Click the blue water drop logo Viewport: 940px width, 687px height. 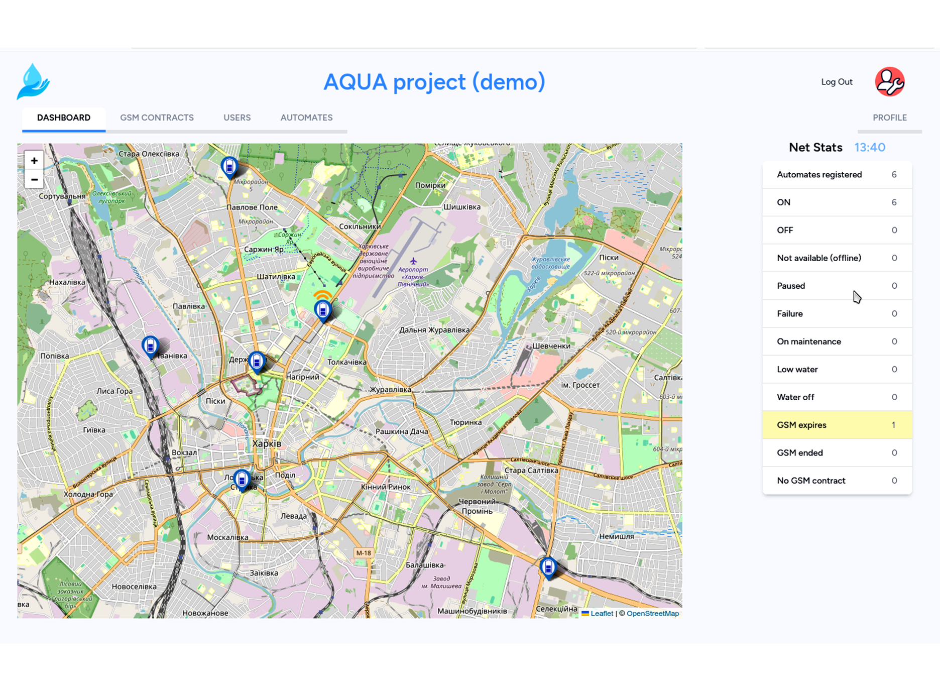(33, 81)
